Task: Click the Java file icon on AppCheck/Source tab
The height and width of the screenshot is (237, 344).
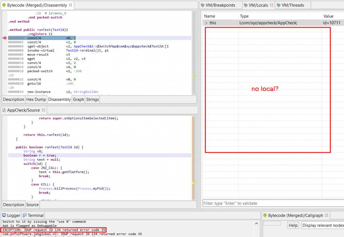Action: (4, 110)
